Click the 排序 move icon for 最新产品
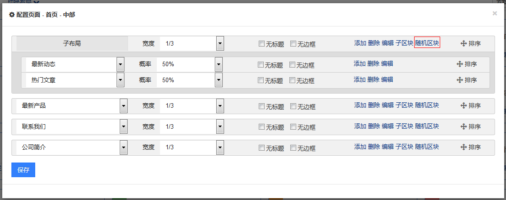This screenshot has height=200, width=506. 463,105
